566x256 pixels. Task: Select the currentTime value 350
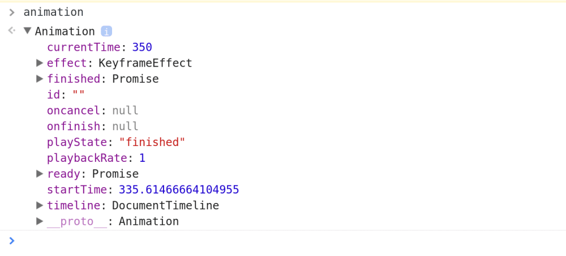(x=142, y=47)
